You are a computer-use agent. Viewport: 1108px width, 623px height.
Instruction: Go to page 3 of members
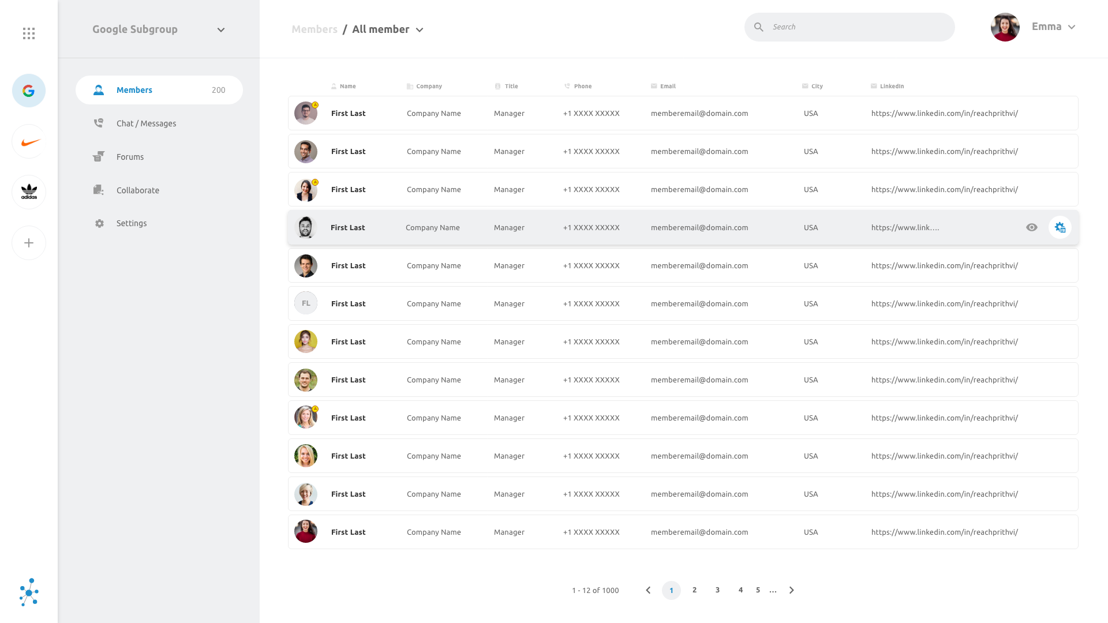[717, 590]
